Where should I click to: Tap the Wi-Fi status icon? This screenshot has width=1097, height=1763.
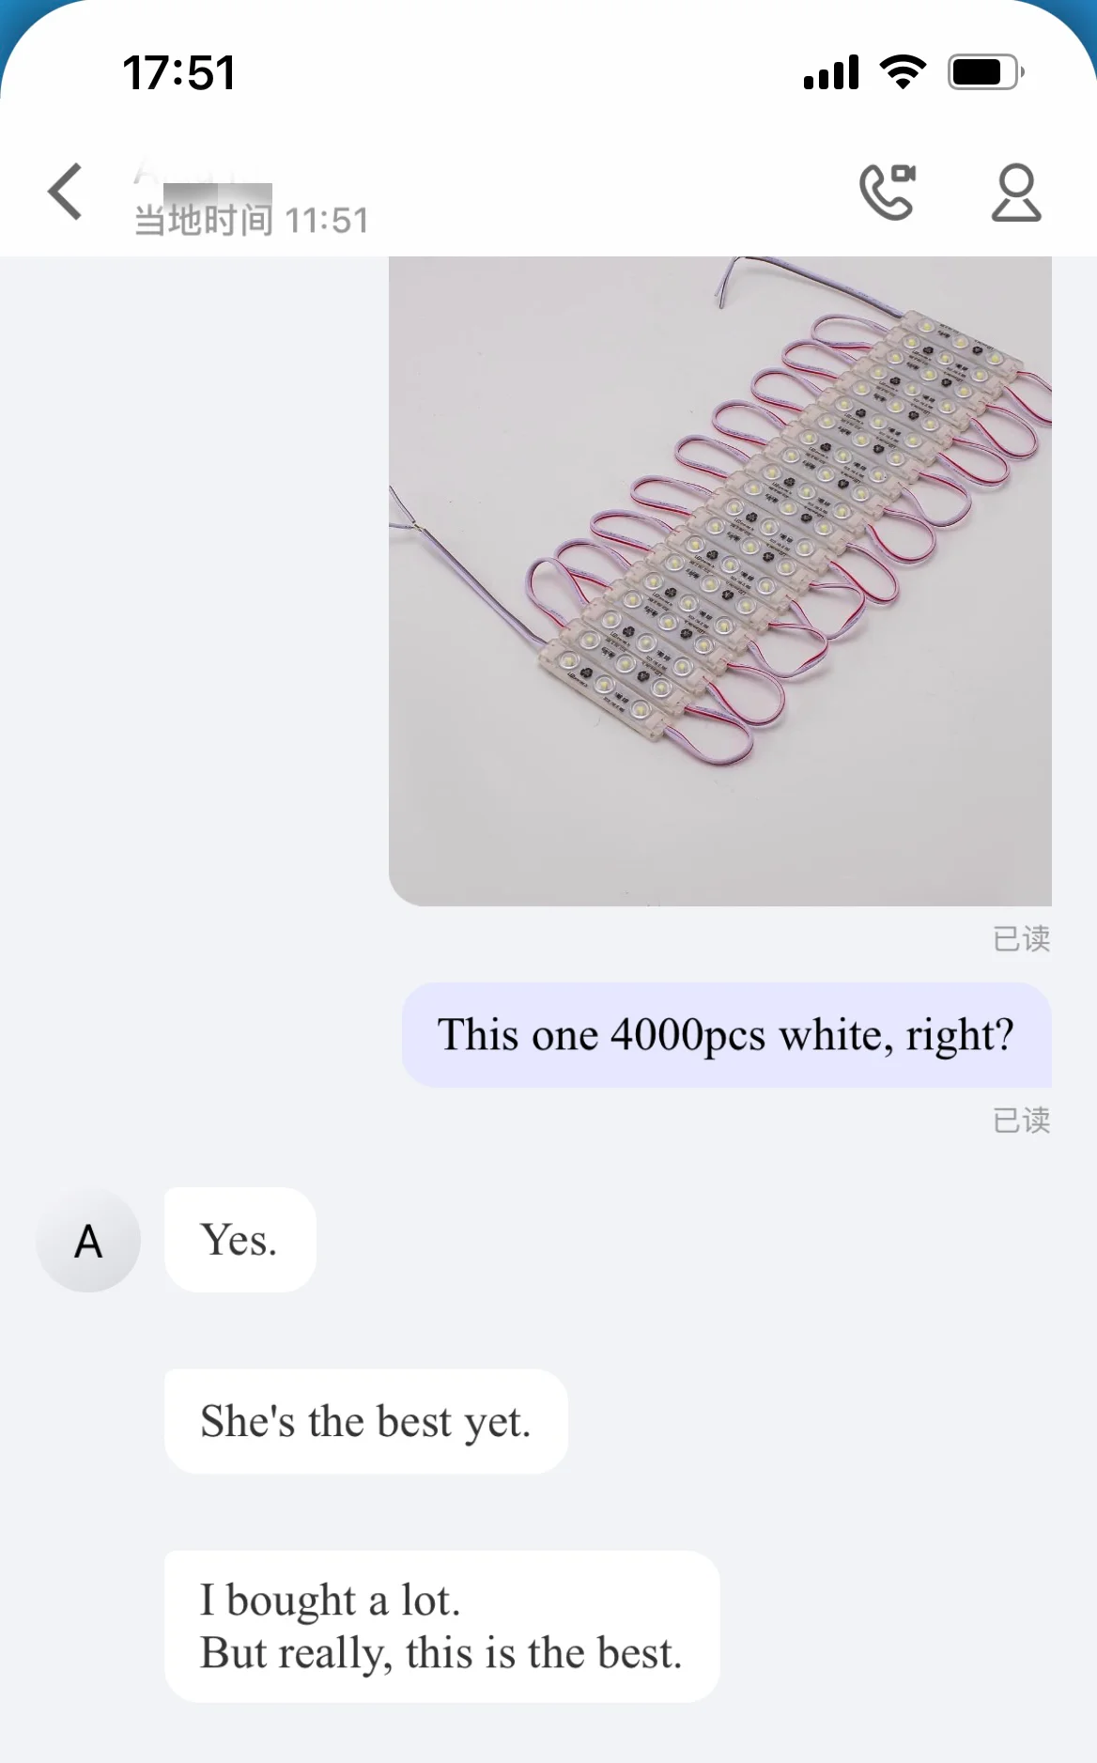[x=903, y=72]
